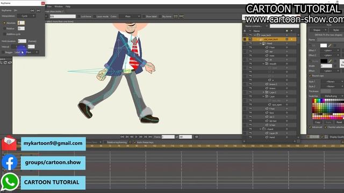This screenshot has width=344, height=193.
Task: Step back one frame
Action: tap(132, 137)
